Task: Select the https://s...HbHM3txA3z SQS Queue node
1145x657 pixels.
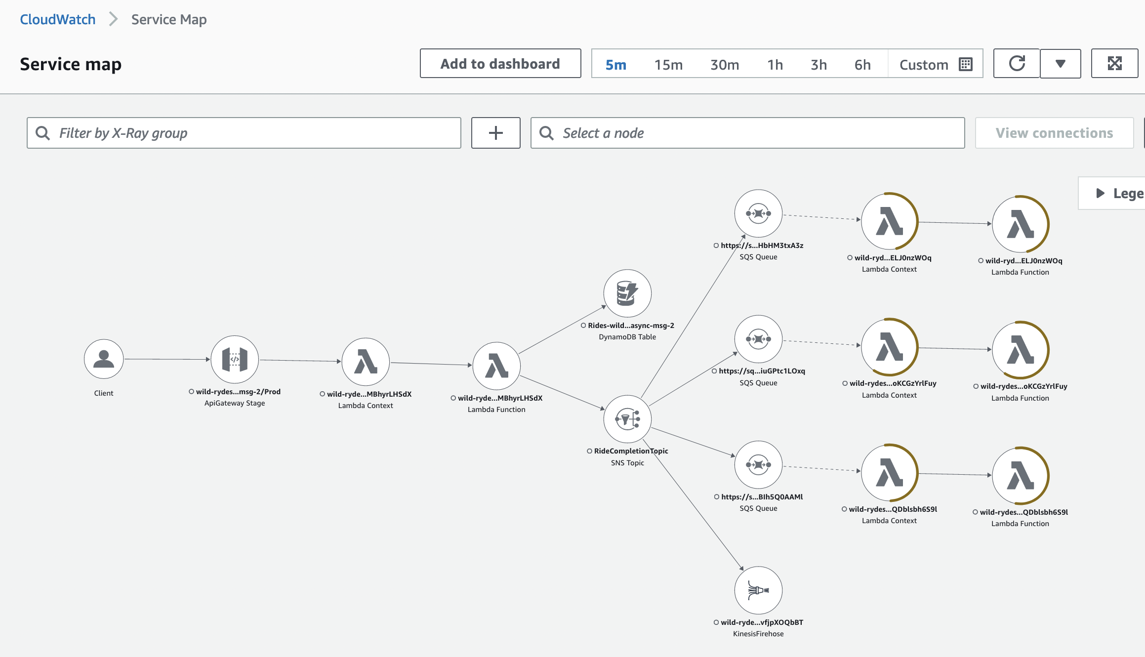Action: pos(758,213)
